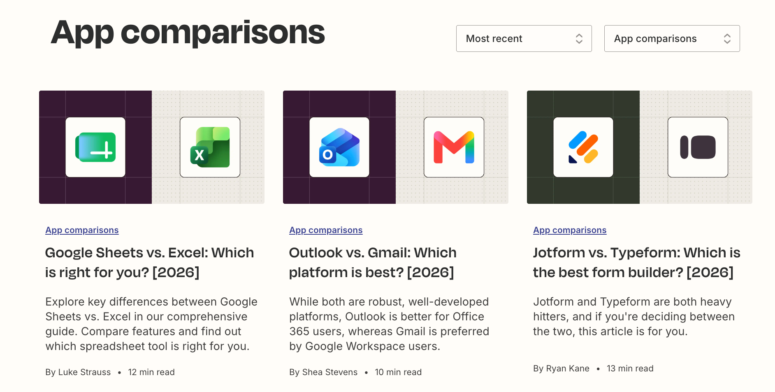The height and width of the screenshot is (392, 775).
Task: Click the Excel app icon
Action: [210, 147]
